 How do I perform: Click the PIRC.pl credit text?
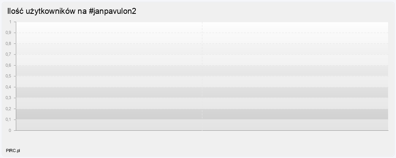tap(13, 150)
